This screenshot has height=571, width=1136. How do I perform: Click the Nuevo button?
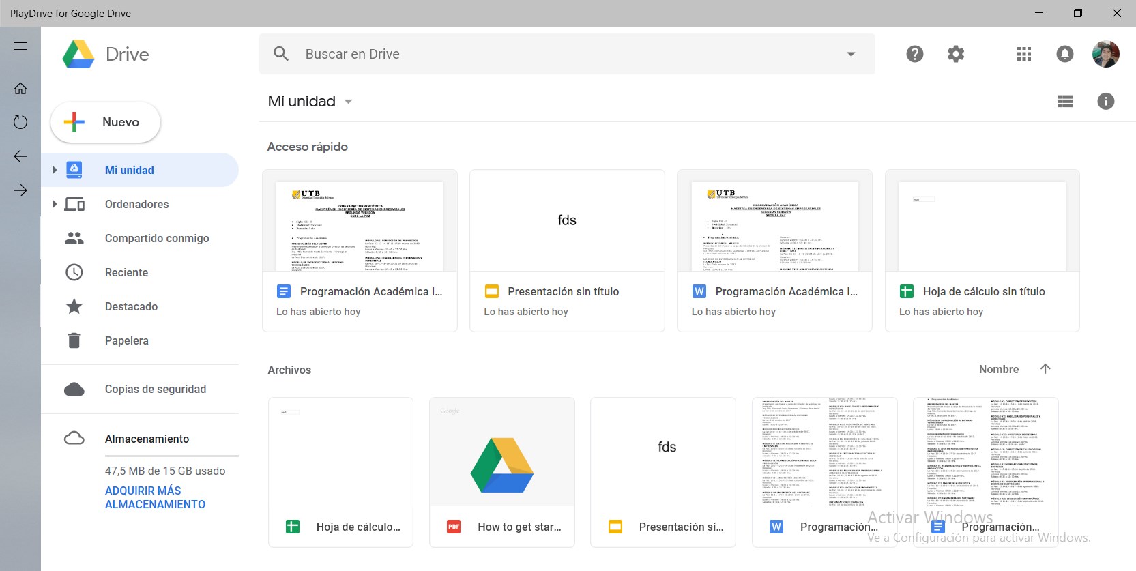pyautogui.click(x=106, y=122)
